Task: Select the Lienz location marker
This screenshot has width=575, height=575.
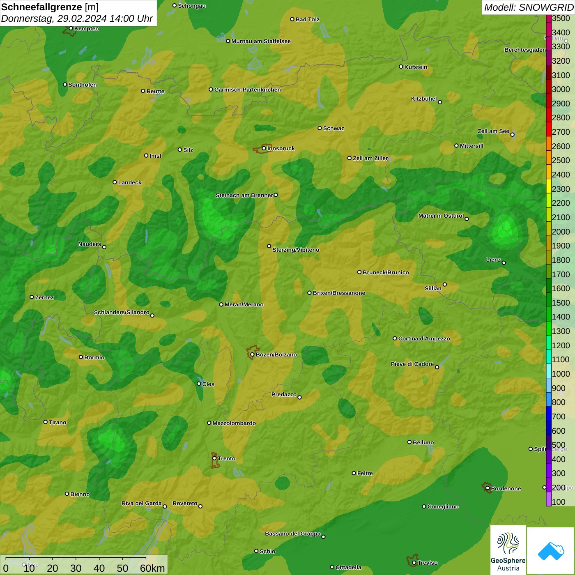Action: click(x=504, y=263)
